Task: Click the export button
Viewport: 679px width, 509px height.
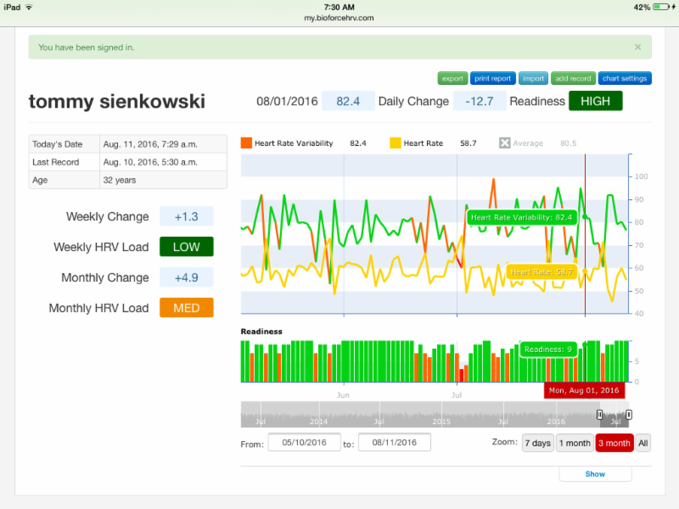Action: pyautogui.click(x=452, y=79)
